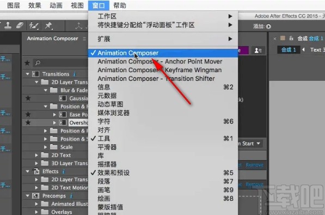Click the 合成 1 breadcrumb button

tap(289, 50)
